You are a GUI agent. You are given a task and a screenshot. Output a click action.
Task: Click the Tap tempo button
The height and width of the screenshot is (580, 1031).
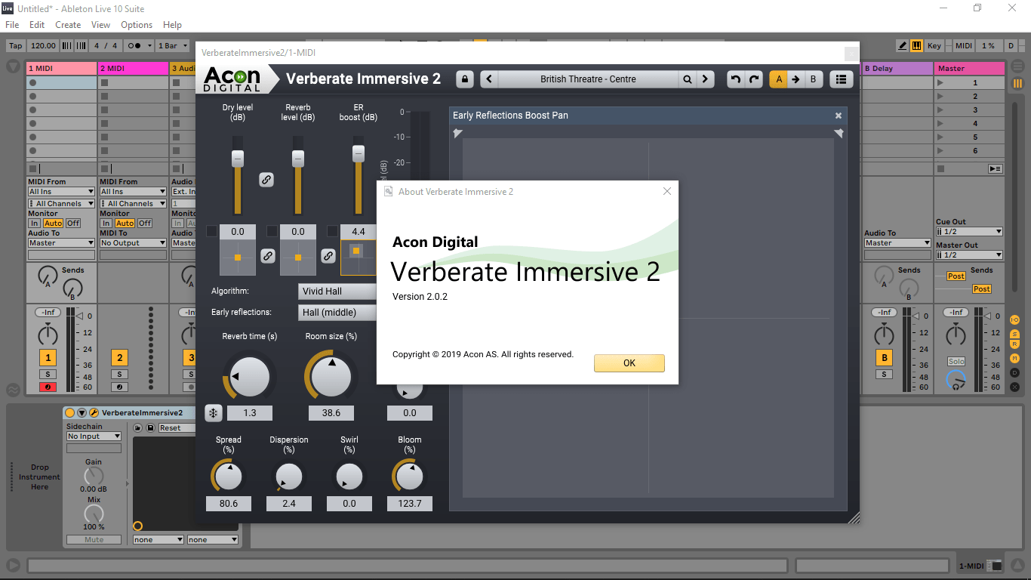tap(16, 45)
